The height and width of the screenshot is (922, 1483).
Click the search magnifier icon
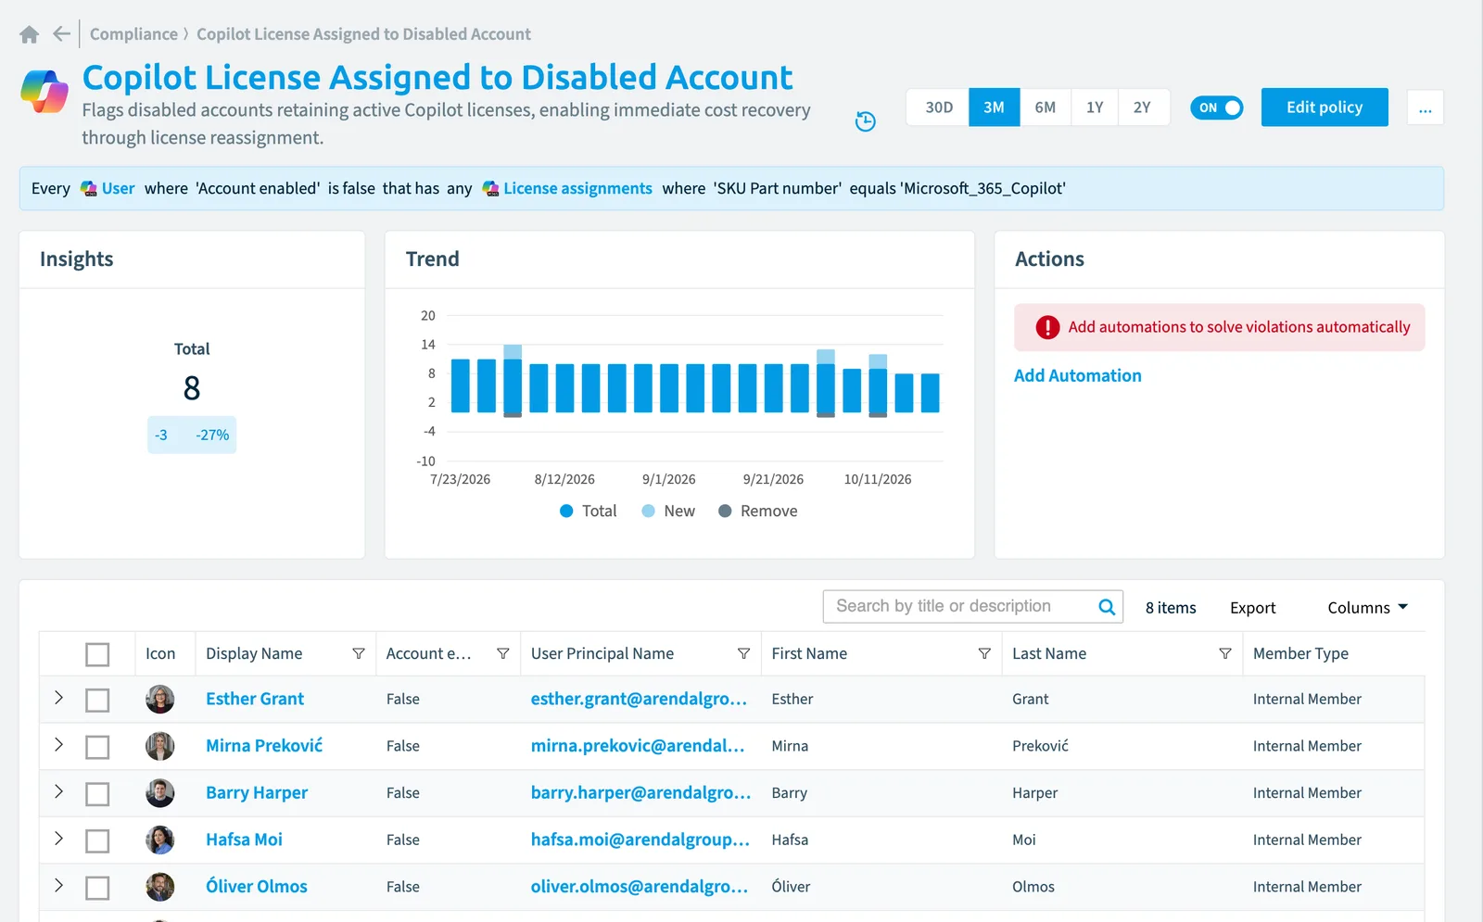click(1107, 607)
